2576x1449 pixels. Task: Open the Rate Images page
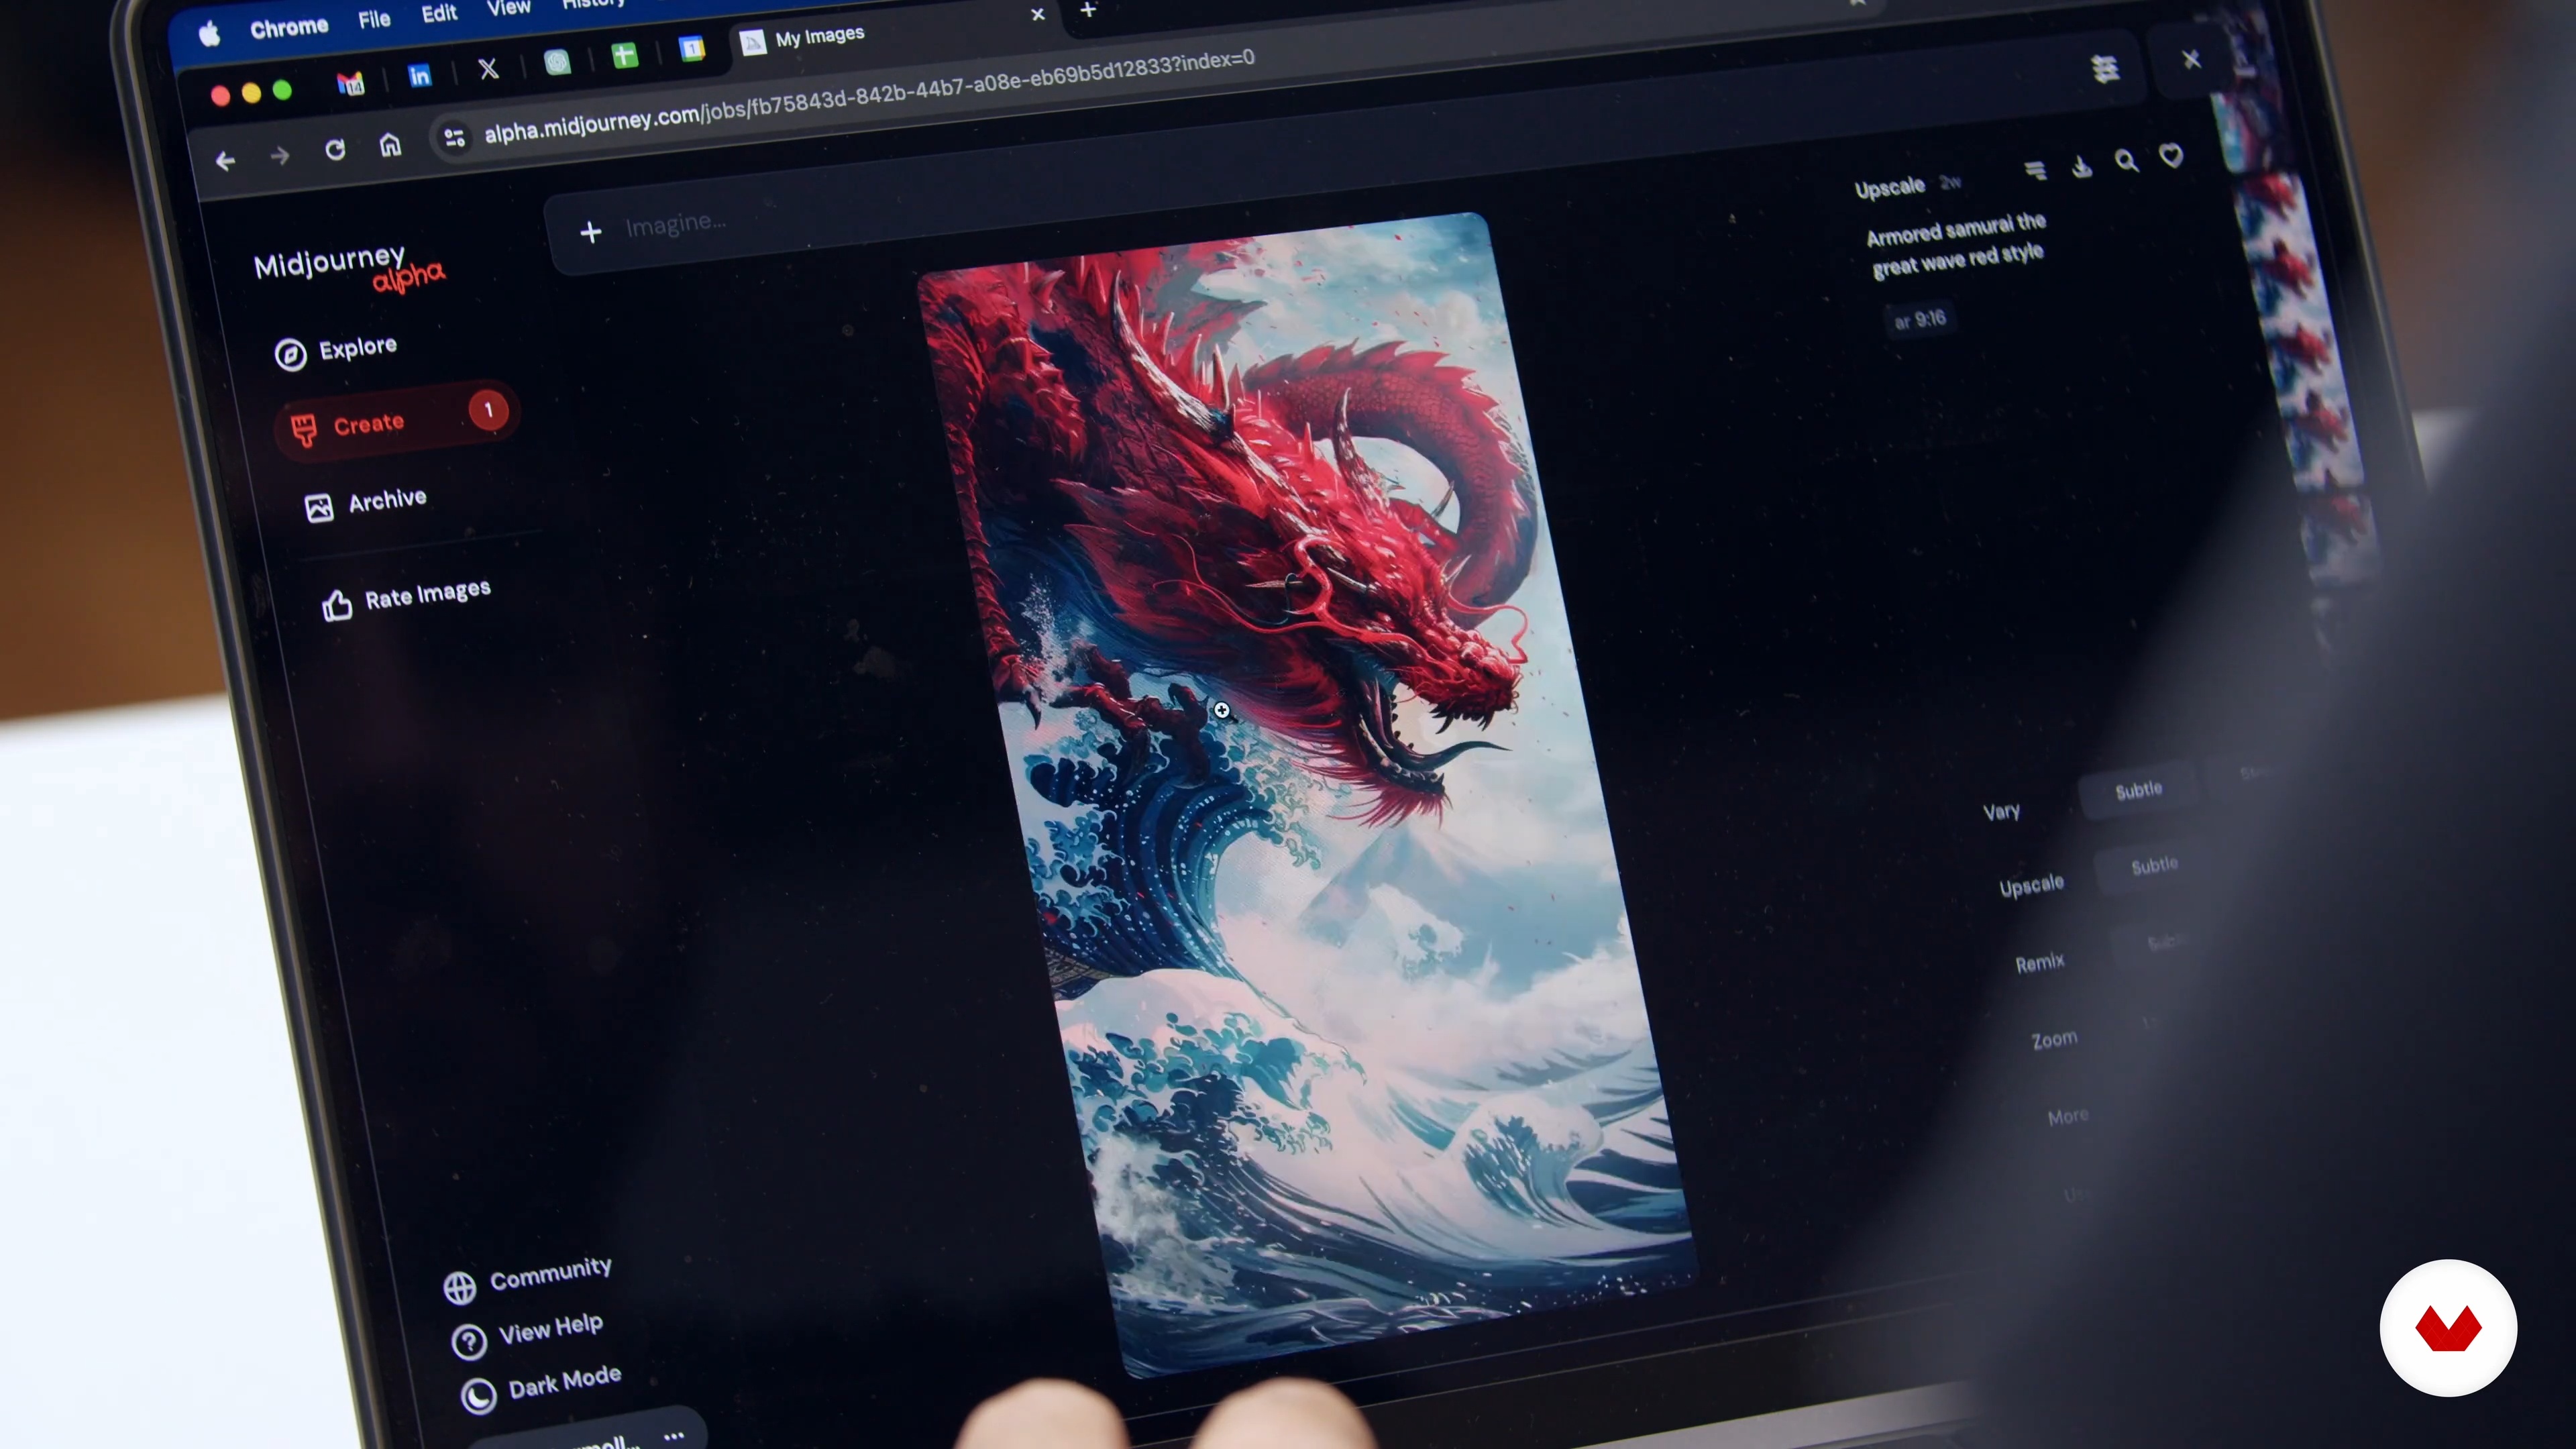[x=406, y=597]
